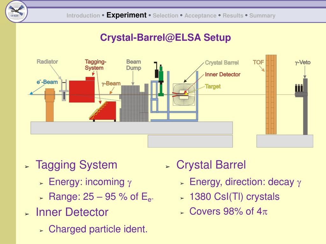Click the green and black apparatus above the beamline

coord(160,79)
